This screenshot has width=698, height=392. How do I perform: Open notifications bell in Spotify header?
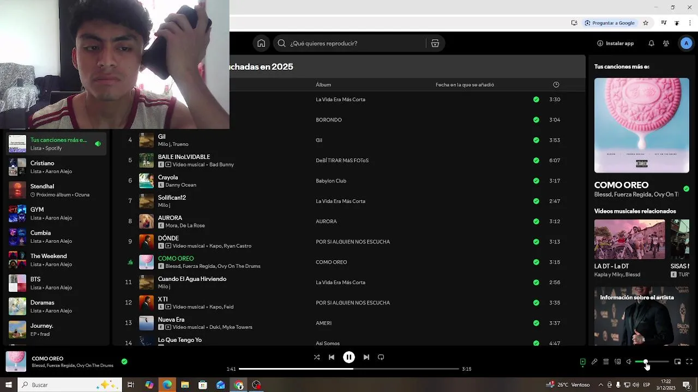tap(651, 44)
